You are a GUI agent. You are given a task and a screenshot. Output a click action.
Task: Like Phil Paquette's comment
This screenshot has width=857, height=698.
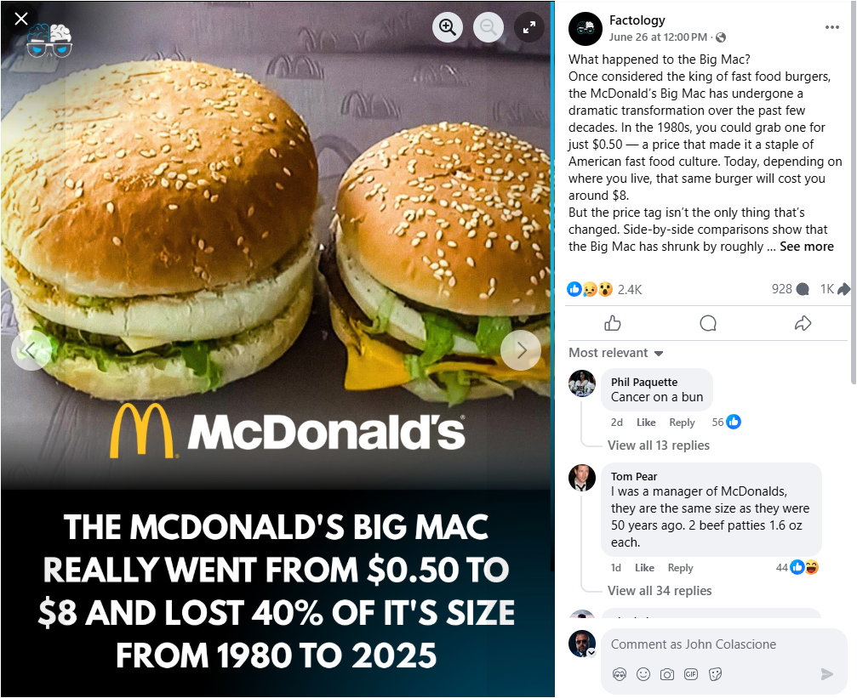click(x=646, y=423)
